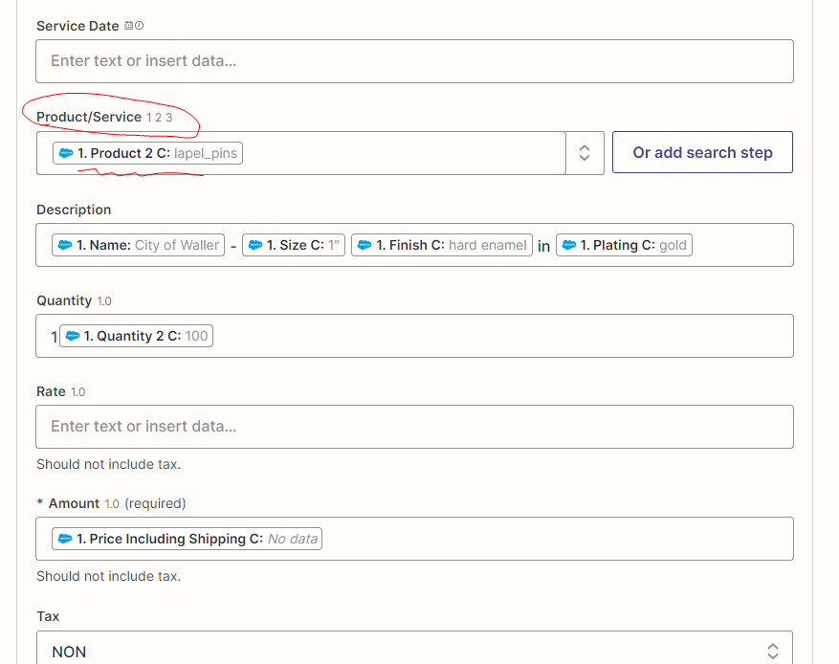Click the Amount required label

pos(111,503)
